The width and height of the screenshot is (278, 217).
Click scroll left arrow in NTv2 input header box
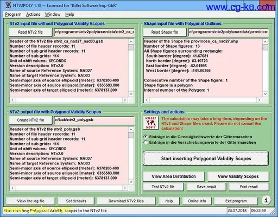12,100
